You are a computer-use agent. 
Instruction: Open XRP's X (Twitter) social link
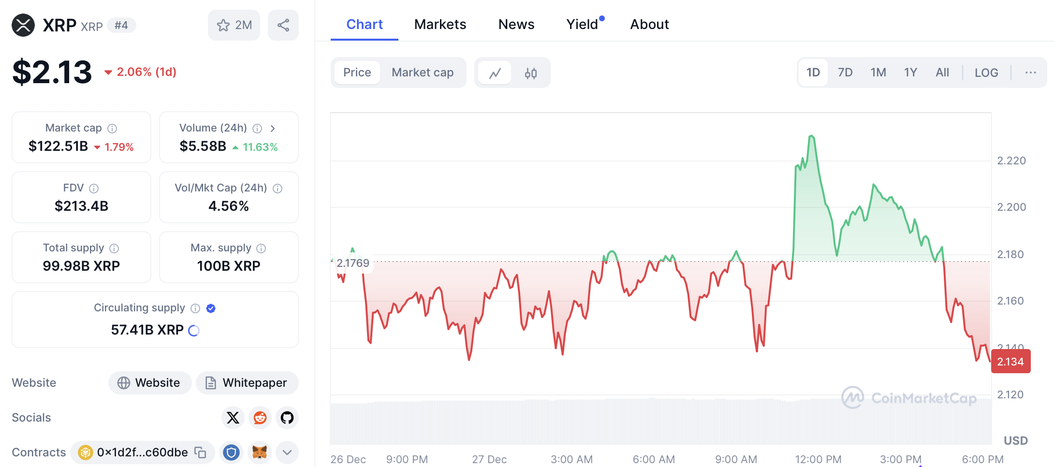(x=233, y=418)
